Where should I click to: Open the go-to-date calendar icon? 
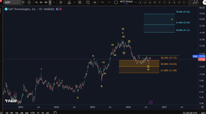55,113
